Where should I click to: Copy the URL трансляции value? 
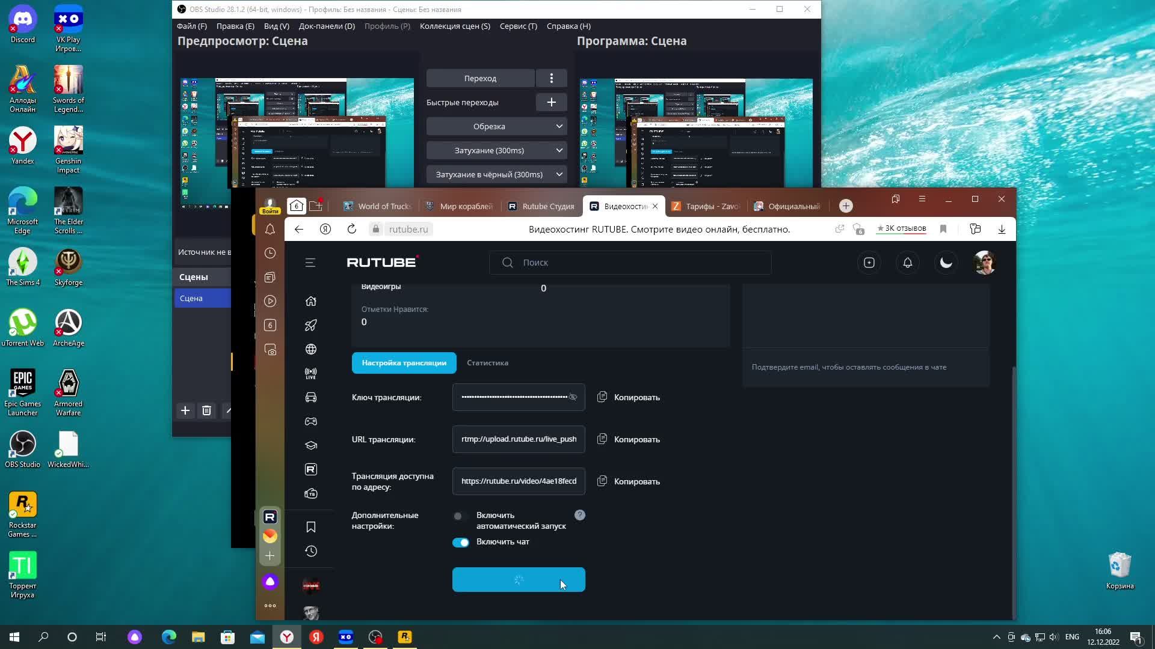click(x=629, y=439)
